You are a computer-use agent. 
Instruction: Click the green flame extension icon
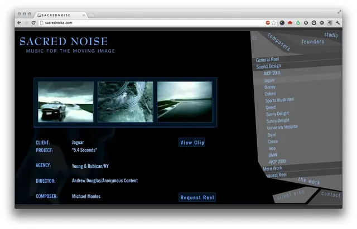coord(298,23)
